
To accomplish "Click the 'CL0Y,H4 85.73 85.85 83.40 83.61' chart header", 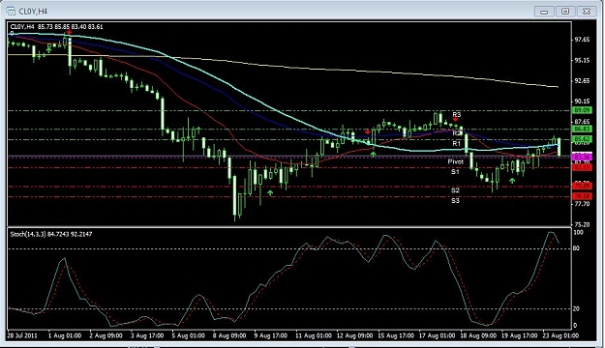I will pyautogui.click(x=56, y=27).
